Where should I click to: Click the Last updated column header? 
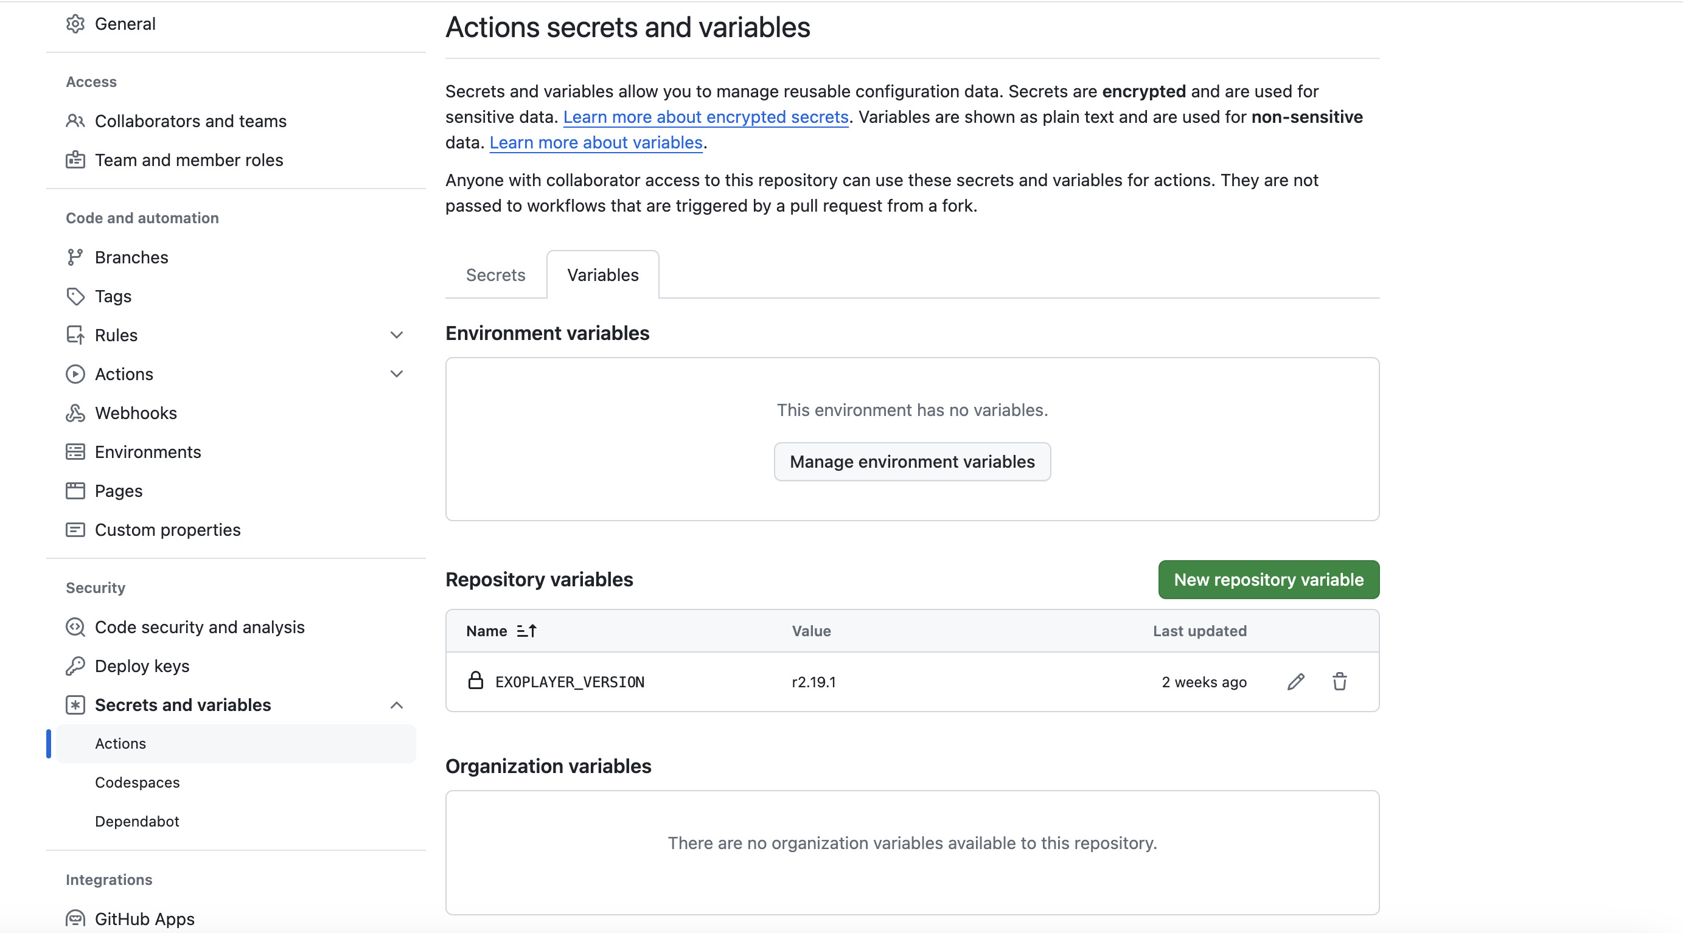(1199, 631)
